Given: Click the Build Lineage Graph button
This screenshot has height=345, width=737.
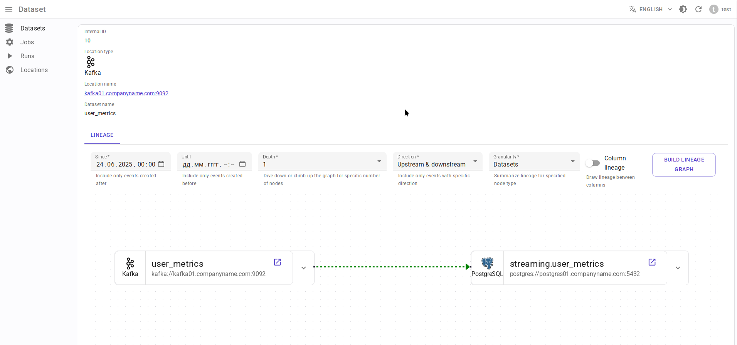Looking at the screenshot, I should pyautogui.click(x=683, y=165).
